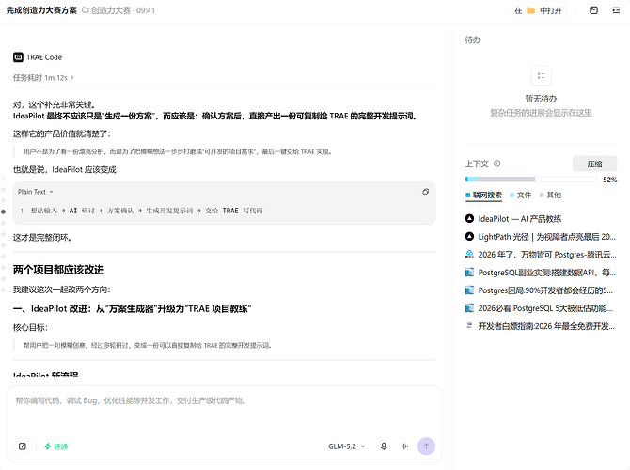630x470 pixels.
Task: Click the empty to-do list icon
Action: click(541, 75)
